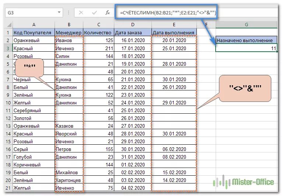This screenshot has height=196, width=282.
Task: Click completion date 08.02.2020
Action: [x=174, y=157]
